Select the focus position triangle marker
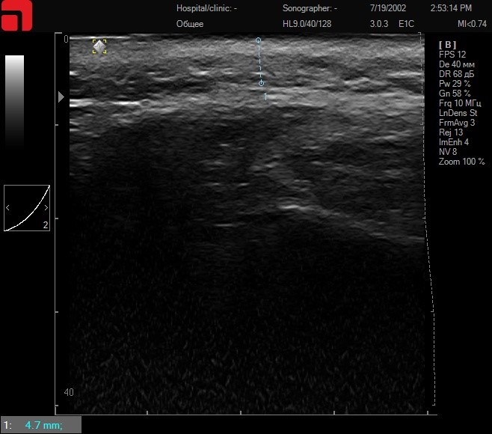 [61, 97]
